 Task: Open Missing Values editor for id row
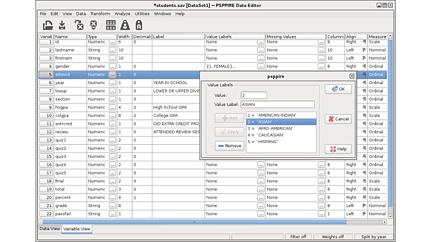coord(321,42)
